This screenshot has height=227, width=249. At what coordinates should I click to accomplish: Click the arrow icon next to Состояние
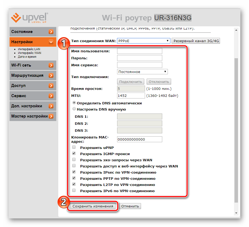pos(51,32)
